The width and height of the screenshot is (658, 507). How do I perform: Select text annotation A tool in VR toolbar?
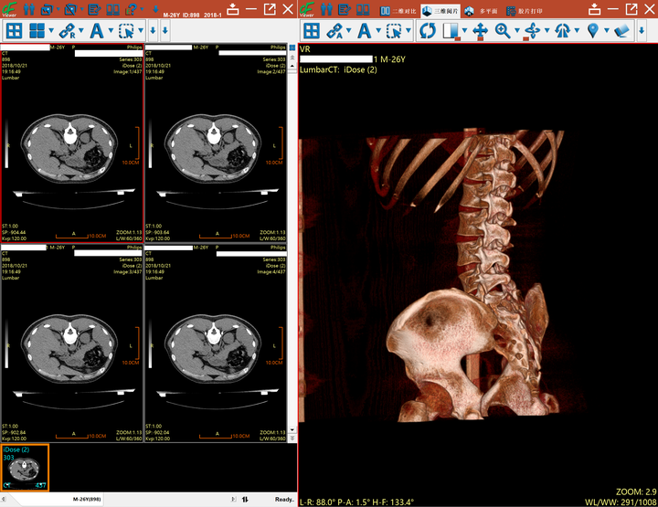[x=365, y=31]
